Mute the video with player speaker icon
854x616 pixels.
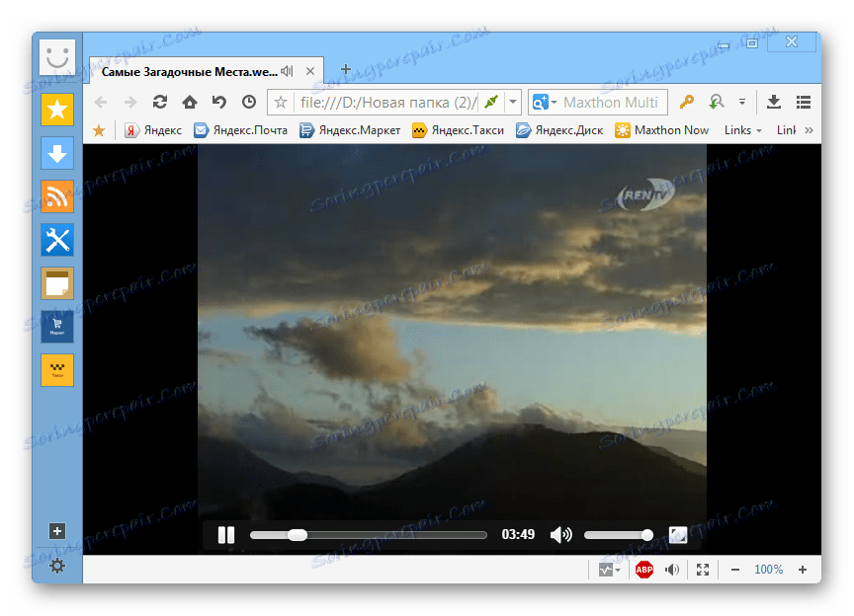[x=561, y=535]
